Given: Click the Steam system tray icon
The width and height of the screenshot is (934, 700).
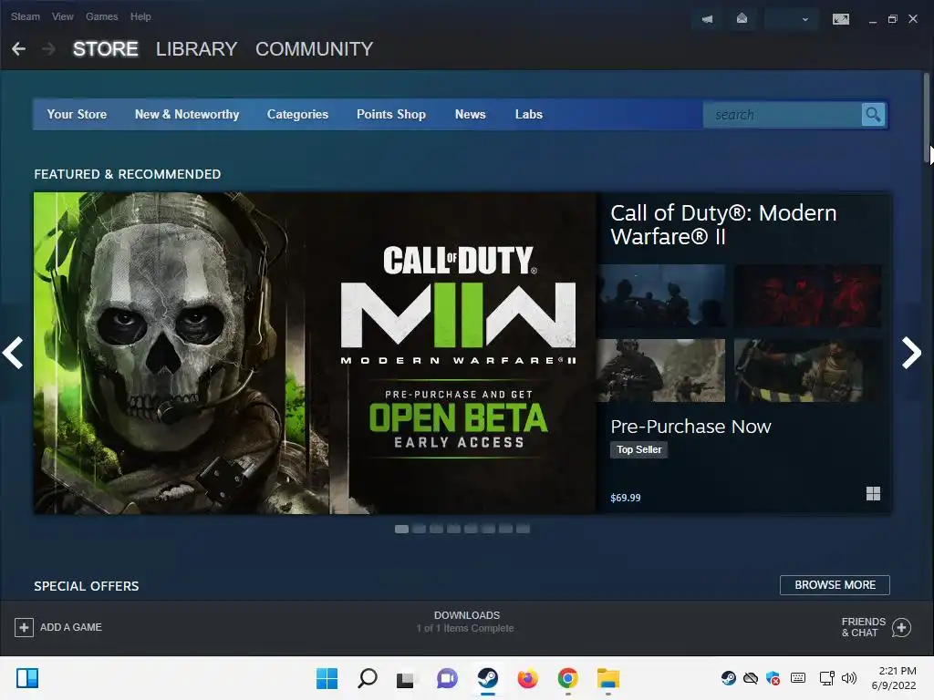Looking at the screenshot, I should pos(728,678).
